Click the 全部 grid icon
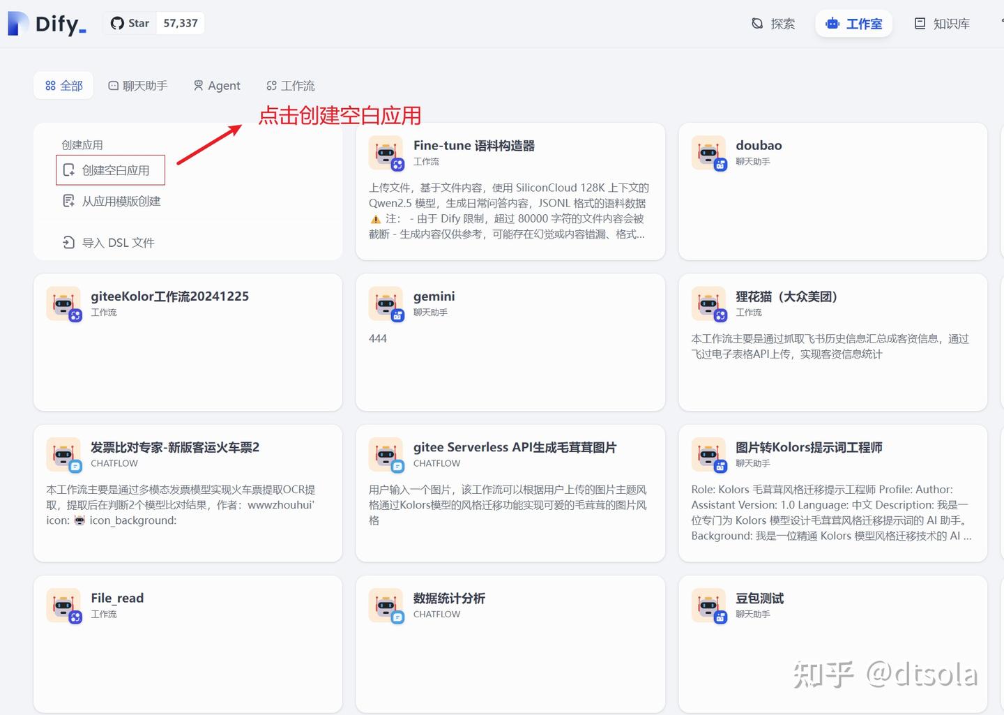This screenshot has height=715, width=1004. click(x=50, y=86)
